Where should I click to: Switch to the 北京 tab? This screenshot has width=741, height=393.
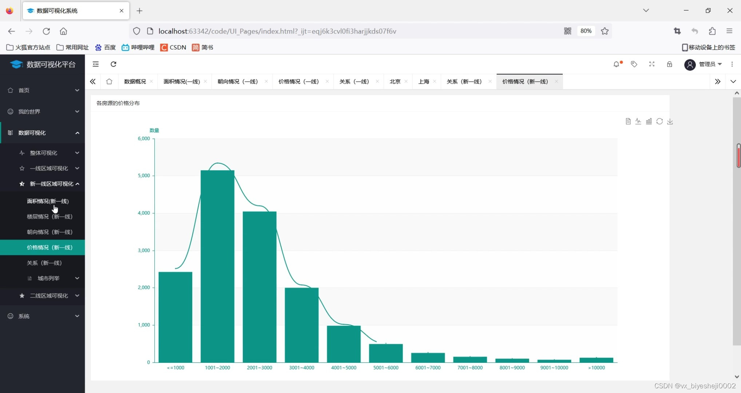coord(395,82)
